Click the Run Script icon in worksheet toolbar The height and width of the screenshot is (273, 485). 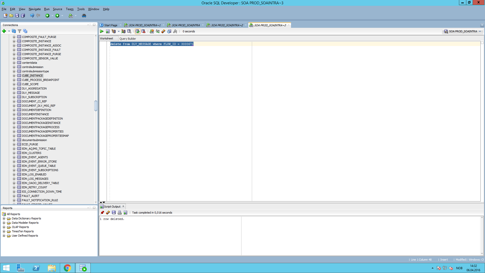point(108,31)
